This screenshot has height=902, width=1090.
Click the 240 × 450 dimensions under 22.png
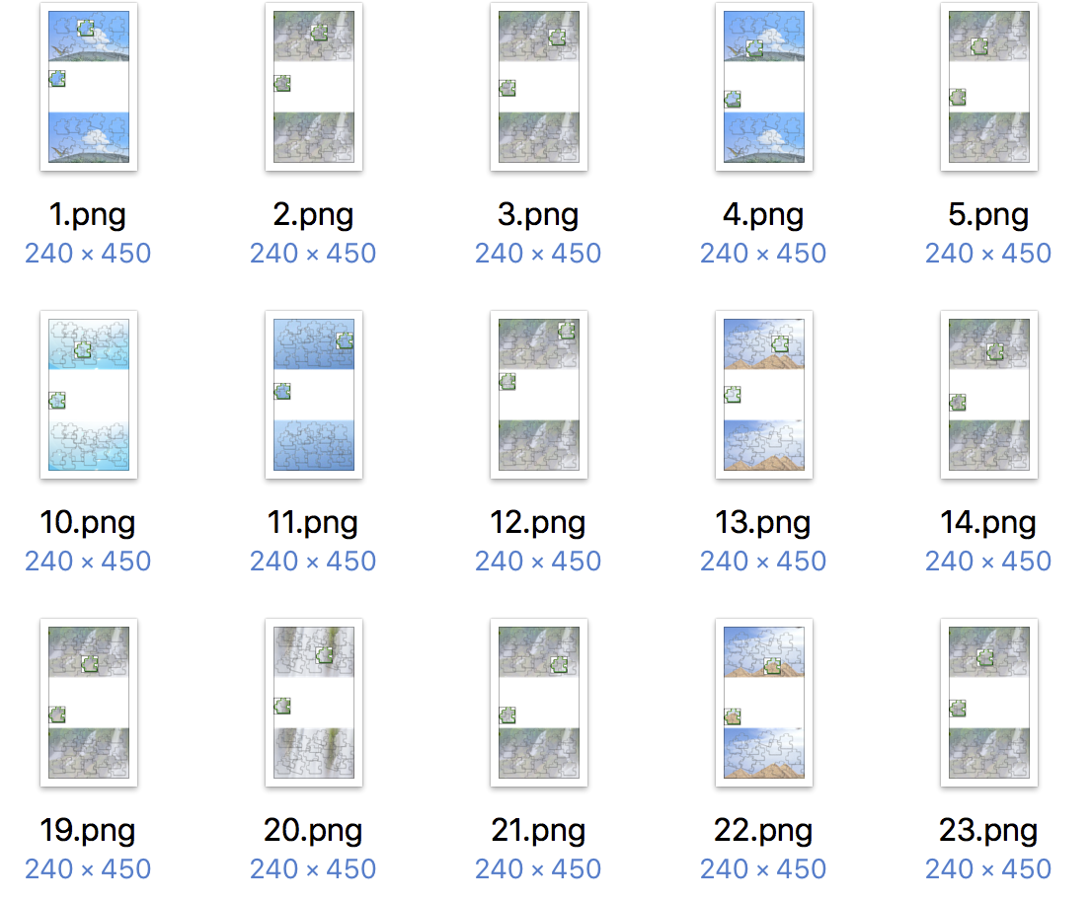[763, 869]
